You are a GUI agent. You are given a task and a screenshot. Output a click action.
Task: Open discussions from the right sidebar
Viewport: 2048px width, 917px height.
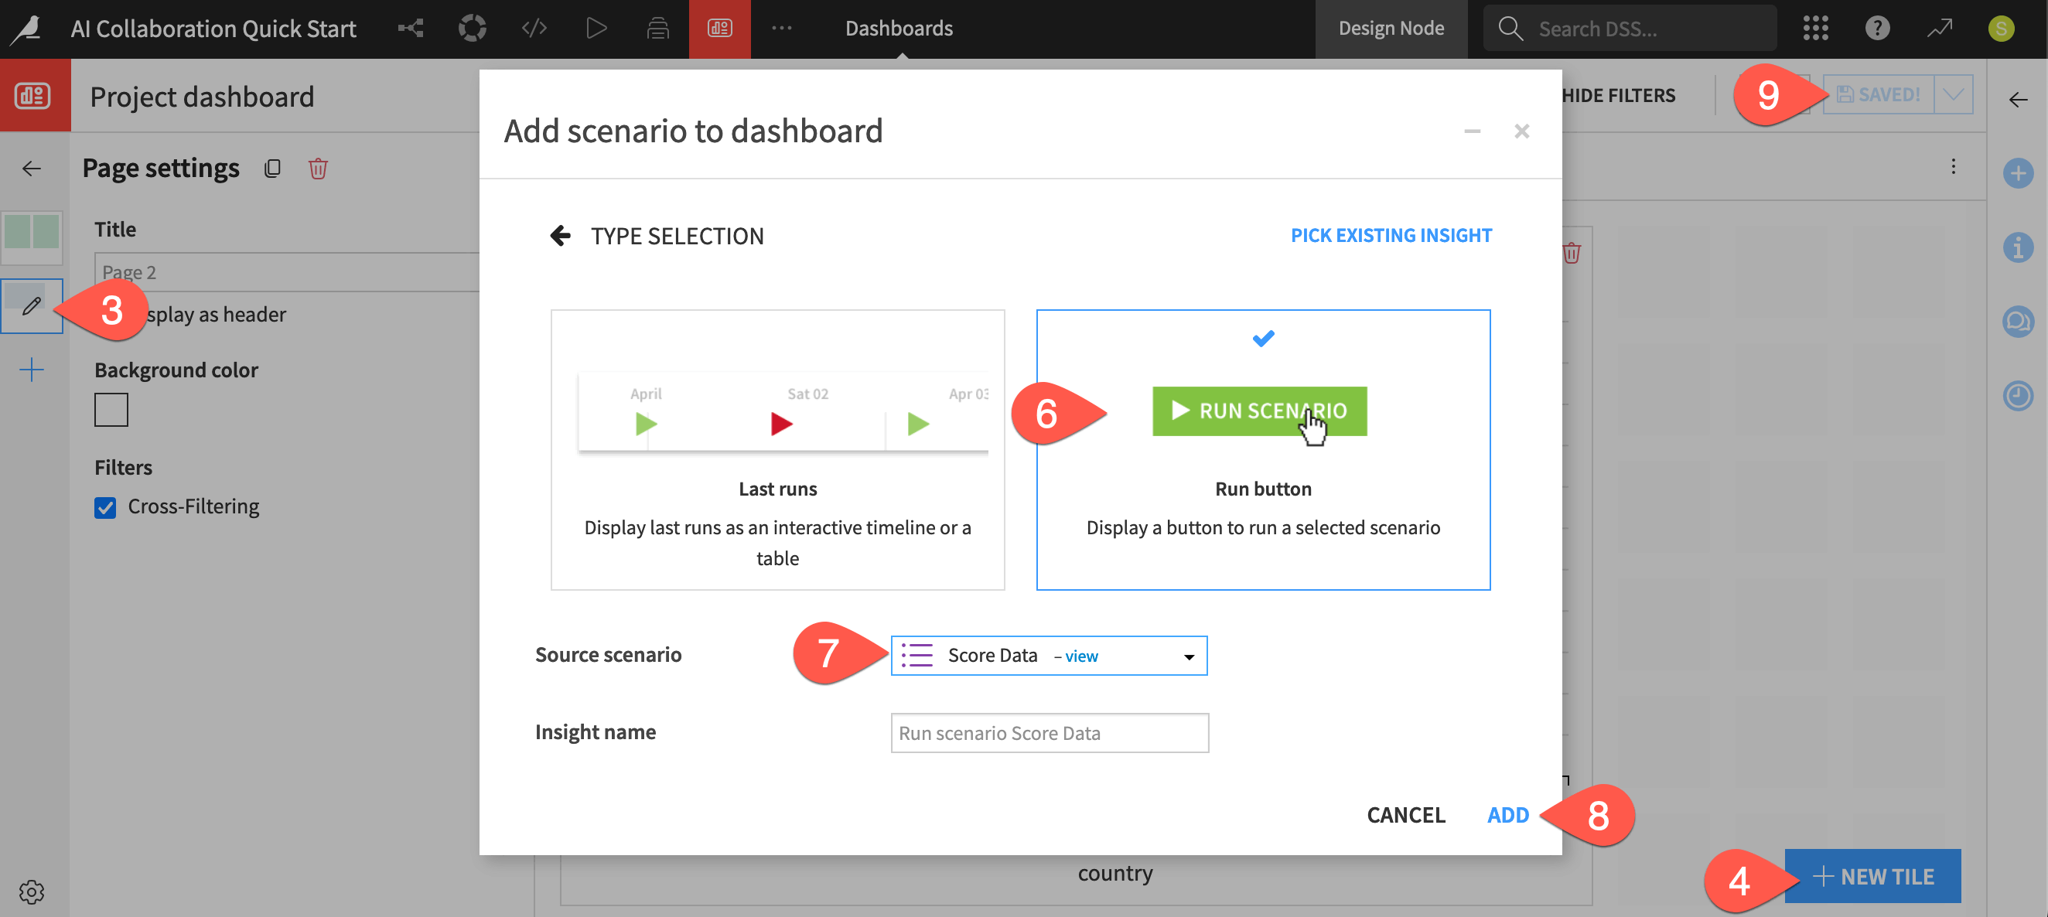(x=2018, y=322)
